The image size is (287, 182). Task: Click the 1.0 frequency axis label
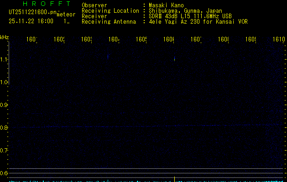click(x=4, y=82)
